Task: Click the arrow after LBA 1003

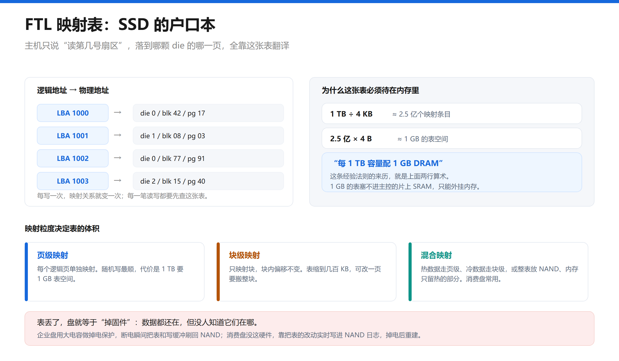Action: (118, 180)
